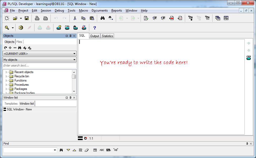The height and width of the screenshot is (158, 256).
Task: Expand the Packages folder
Action: (6, 89)
